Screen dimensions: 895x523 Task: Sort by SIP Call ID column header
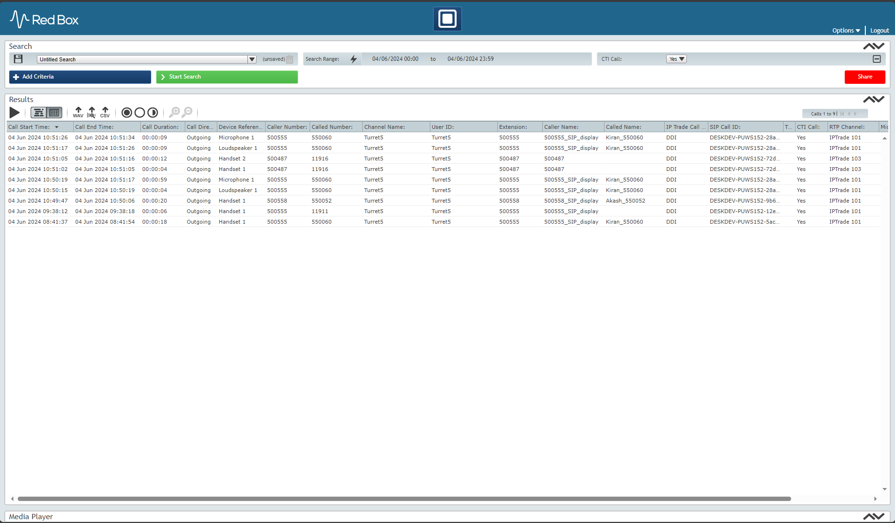(745, 127)
